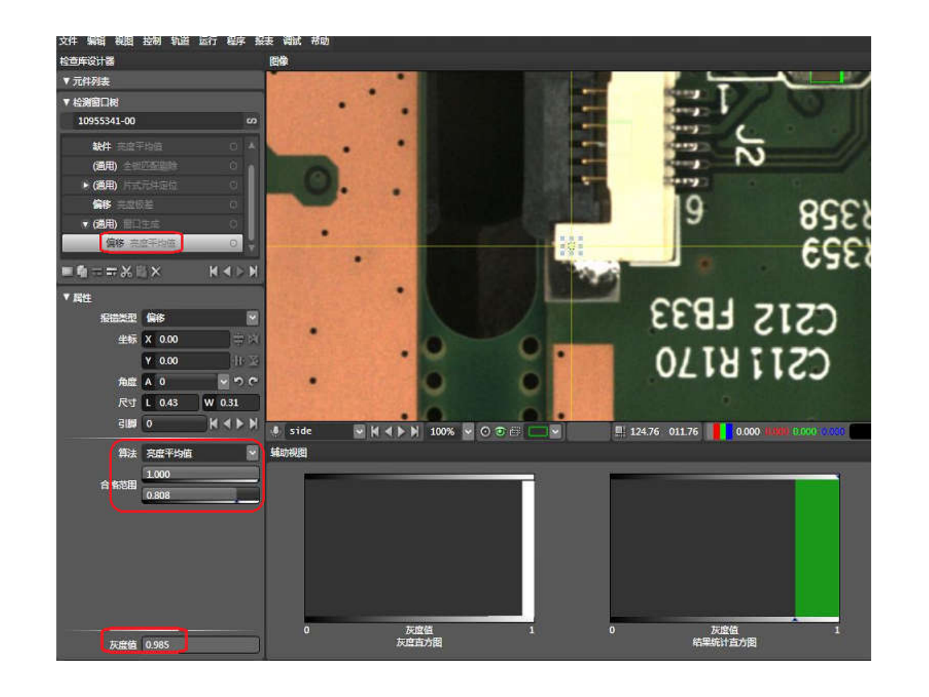Click the microphone icon left of side dropdown
Image resolution: width=929 pixels, height=697 pixels.
[x=276, y=431]
